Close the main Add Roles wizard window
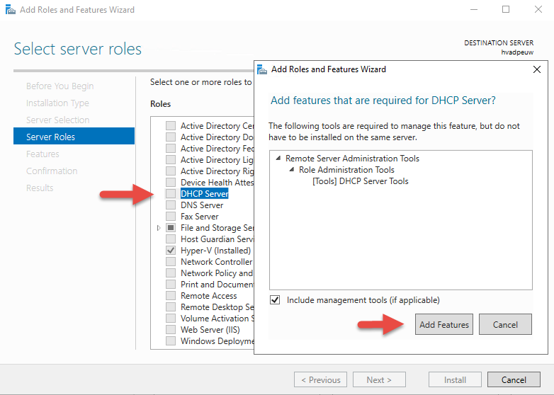The height and width of the screenshot is (395, 554). (538, 9)
